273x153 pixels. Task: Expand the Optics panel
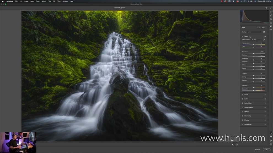[243, 112]
